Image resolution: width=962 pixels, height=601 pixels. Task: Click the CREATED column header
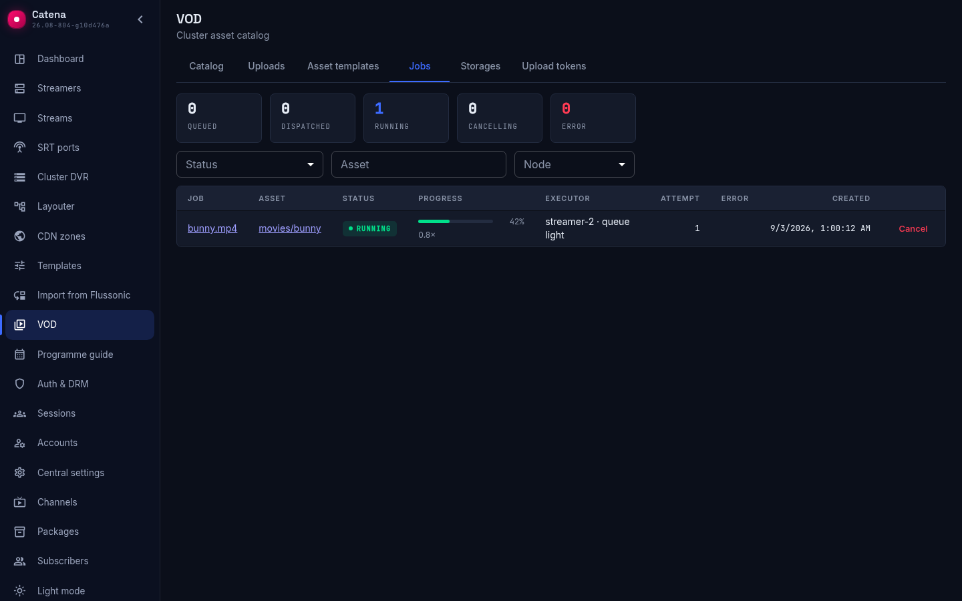click(x=851, y=198)
